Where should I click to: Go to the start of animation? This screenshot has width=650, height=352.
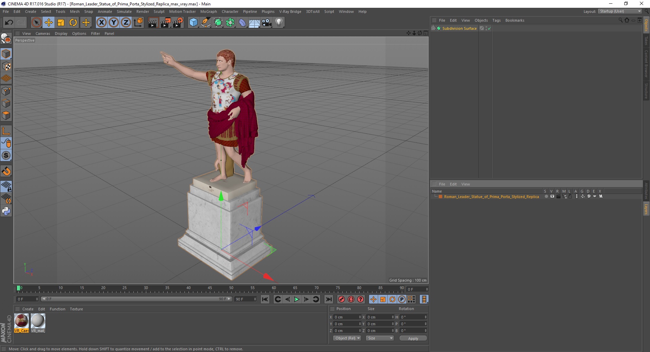coord(265,299)
